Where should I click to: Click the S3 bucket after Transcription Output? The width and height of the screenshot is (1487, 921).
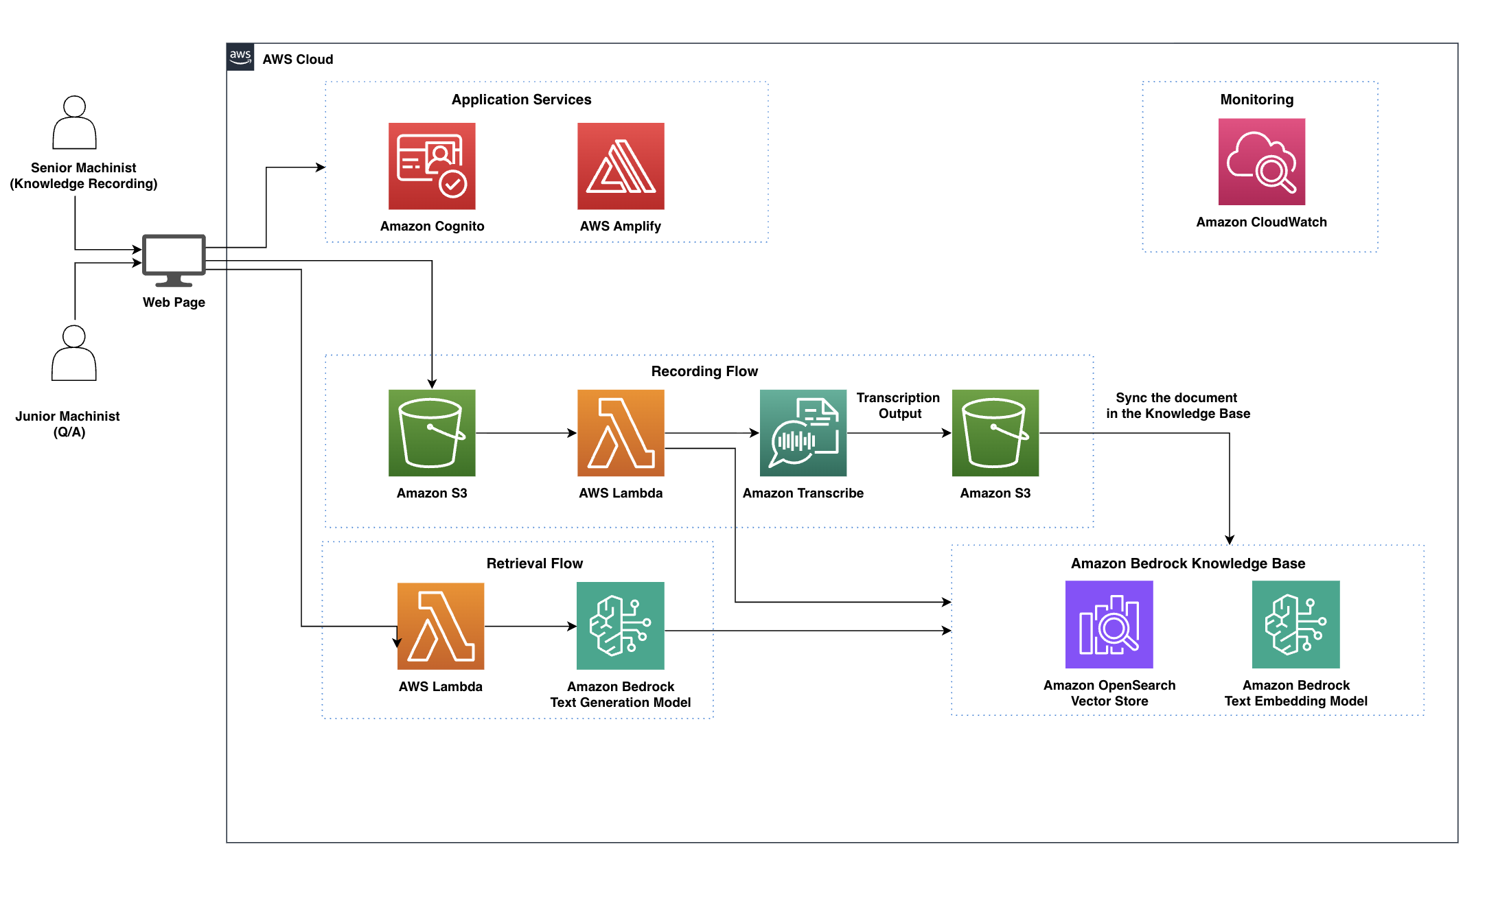[995, 433]
